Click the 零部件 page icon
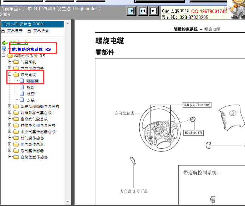The image size is (245, 206). (x=22, y=81)
